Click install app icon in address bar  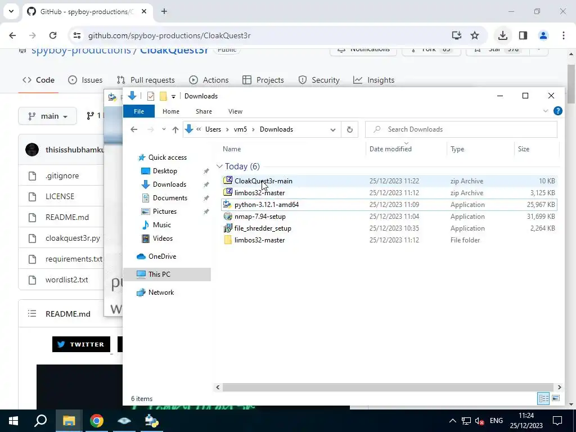point(457,35)
